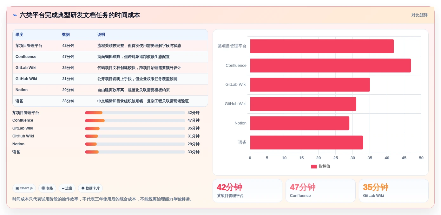Click the footnote starting 时间成本只代表试用阶段
The image size is (441, 215).
103,199
